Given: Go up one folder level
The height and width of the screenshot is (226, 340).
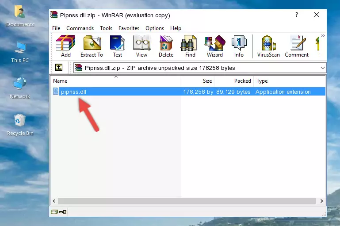Looking at the screenshot, I should click(x=59, y=68).
